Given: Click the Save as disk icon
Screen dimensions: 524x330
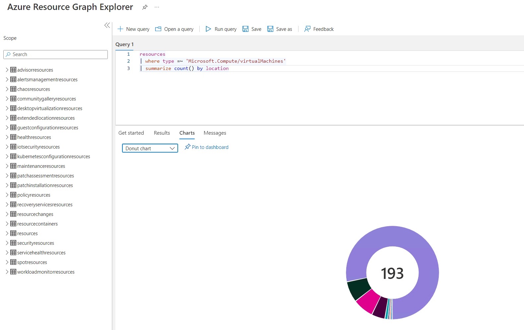Looking at the screenshot, I should coord(270,29).
